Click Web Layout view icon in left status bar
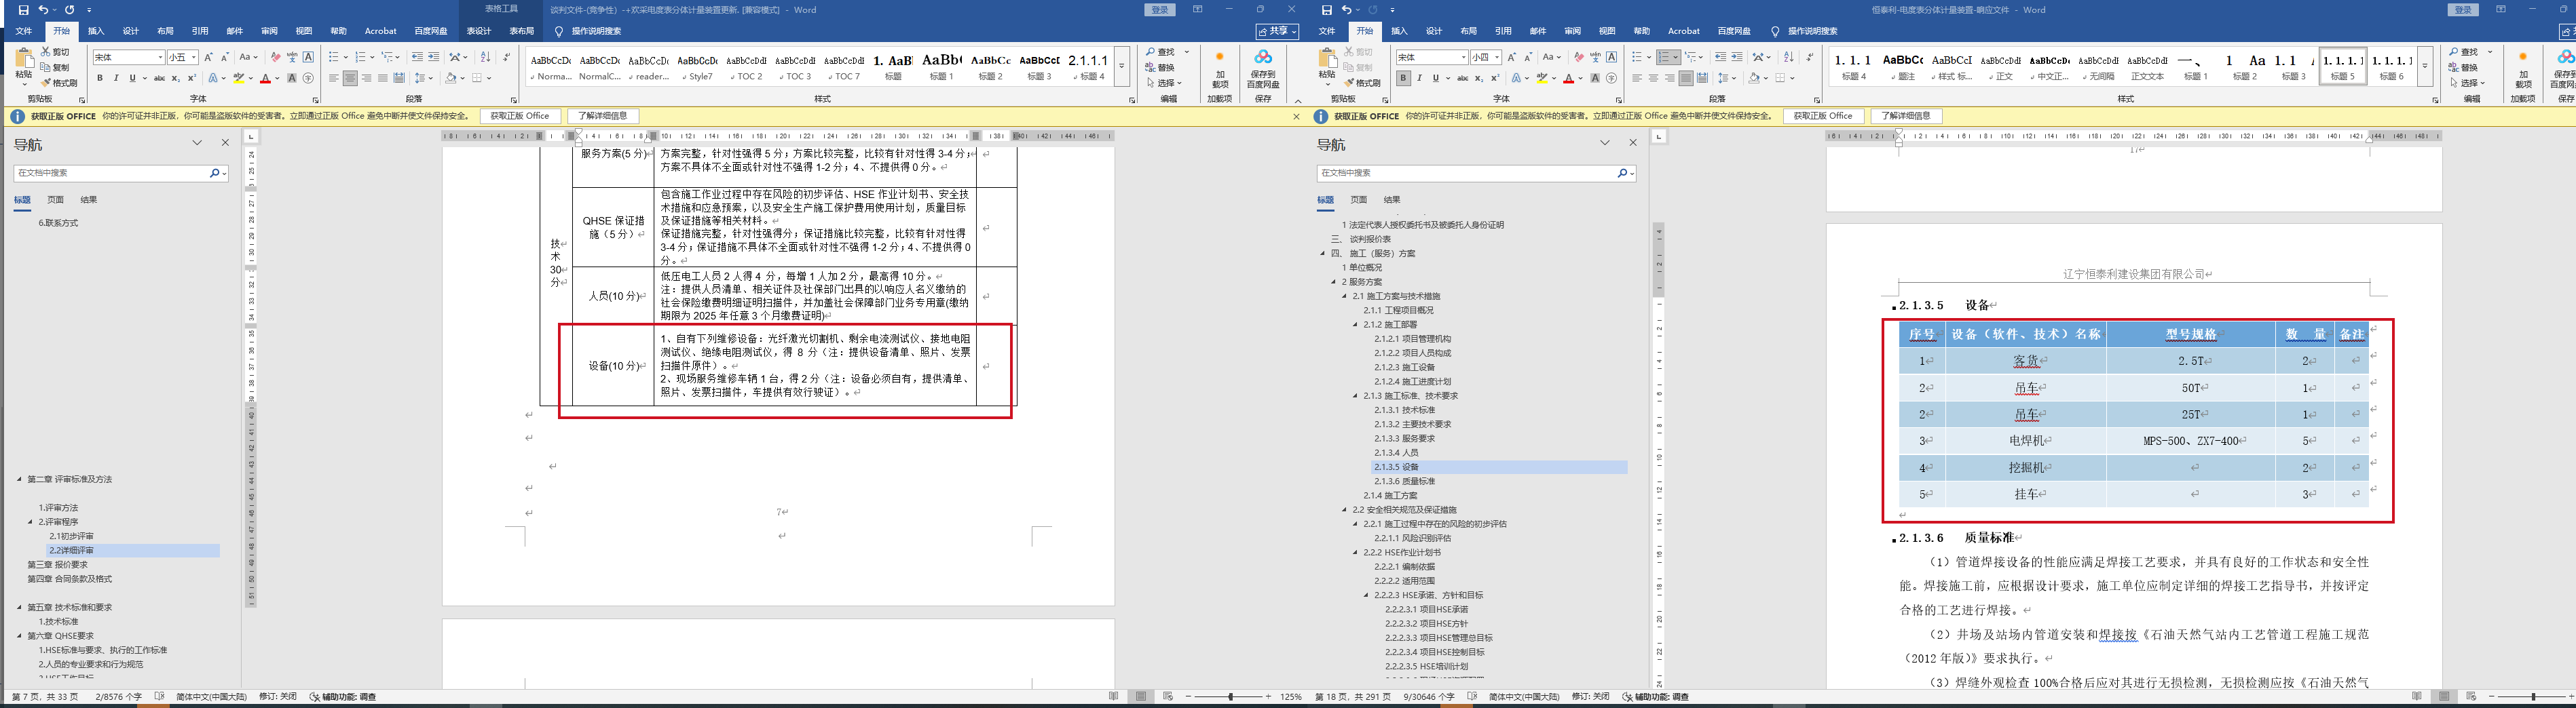Viewport: 2576px width, 708px height. pyautogui.click(x=1167, y=696)
